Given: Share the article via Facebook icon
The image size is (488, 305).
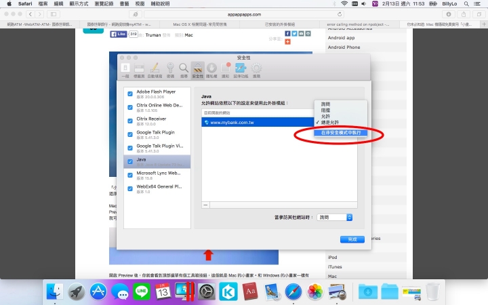Looking at the screenshot, I should point(287,34).
